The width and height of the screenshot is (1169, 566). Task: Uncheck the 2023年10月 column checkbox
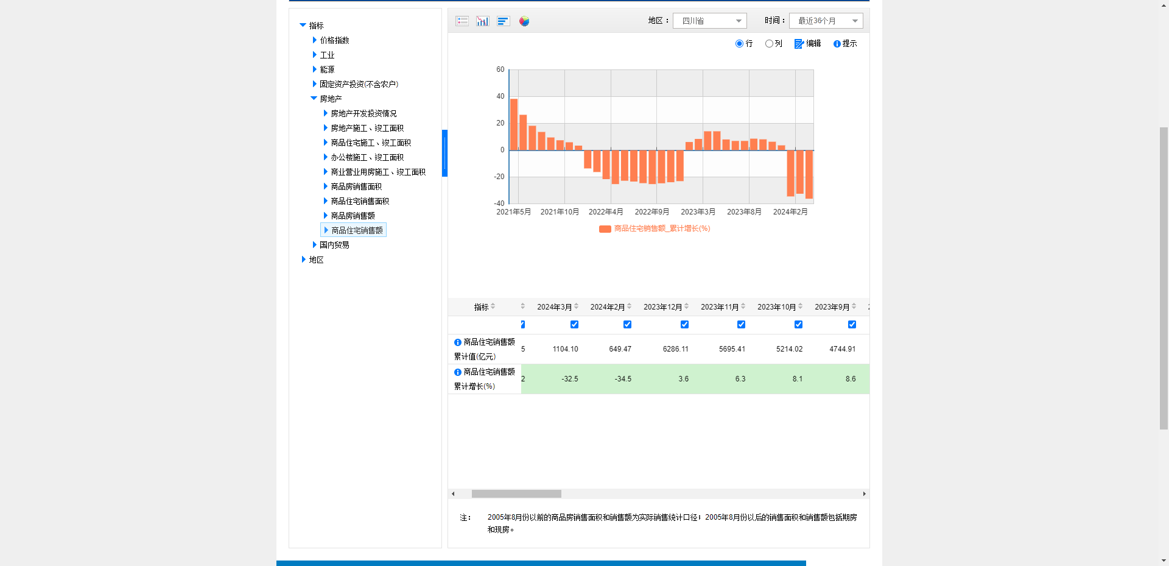point(798,325)
